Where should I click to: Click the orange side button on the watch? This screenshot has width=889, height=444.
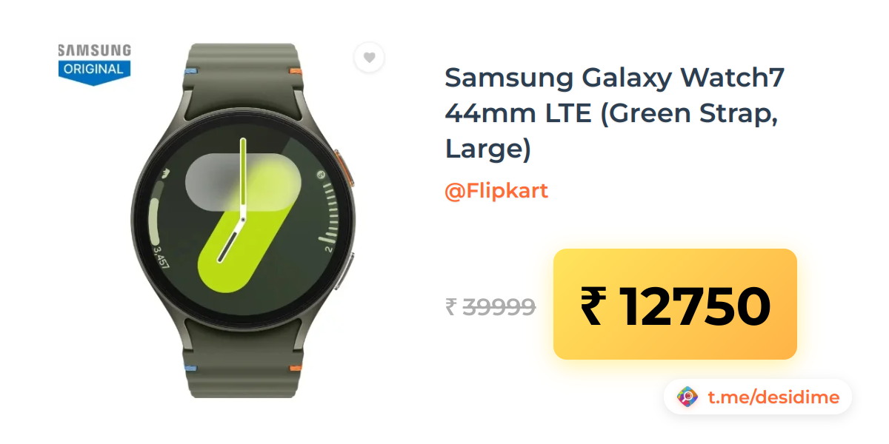pos(345,169)
